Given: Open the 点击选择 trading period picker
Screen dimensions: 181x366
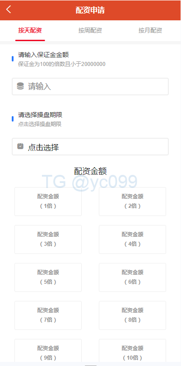Looking at the screenshot, I should pyautogui.click(x=90, y=146).
